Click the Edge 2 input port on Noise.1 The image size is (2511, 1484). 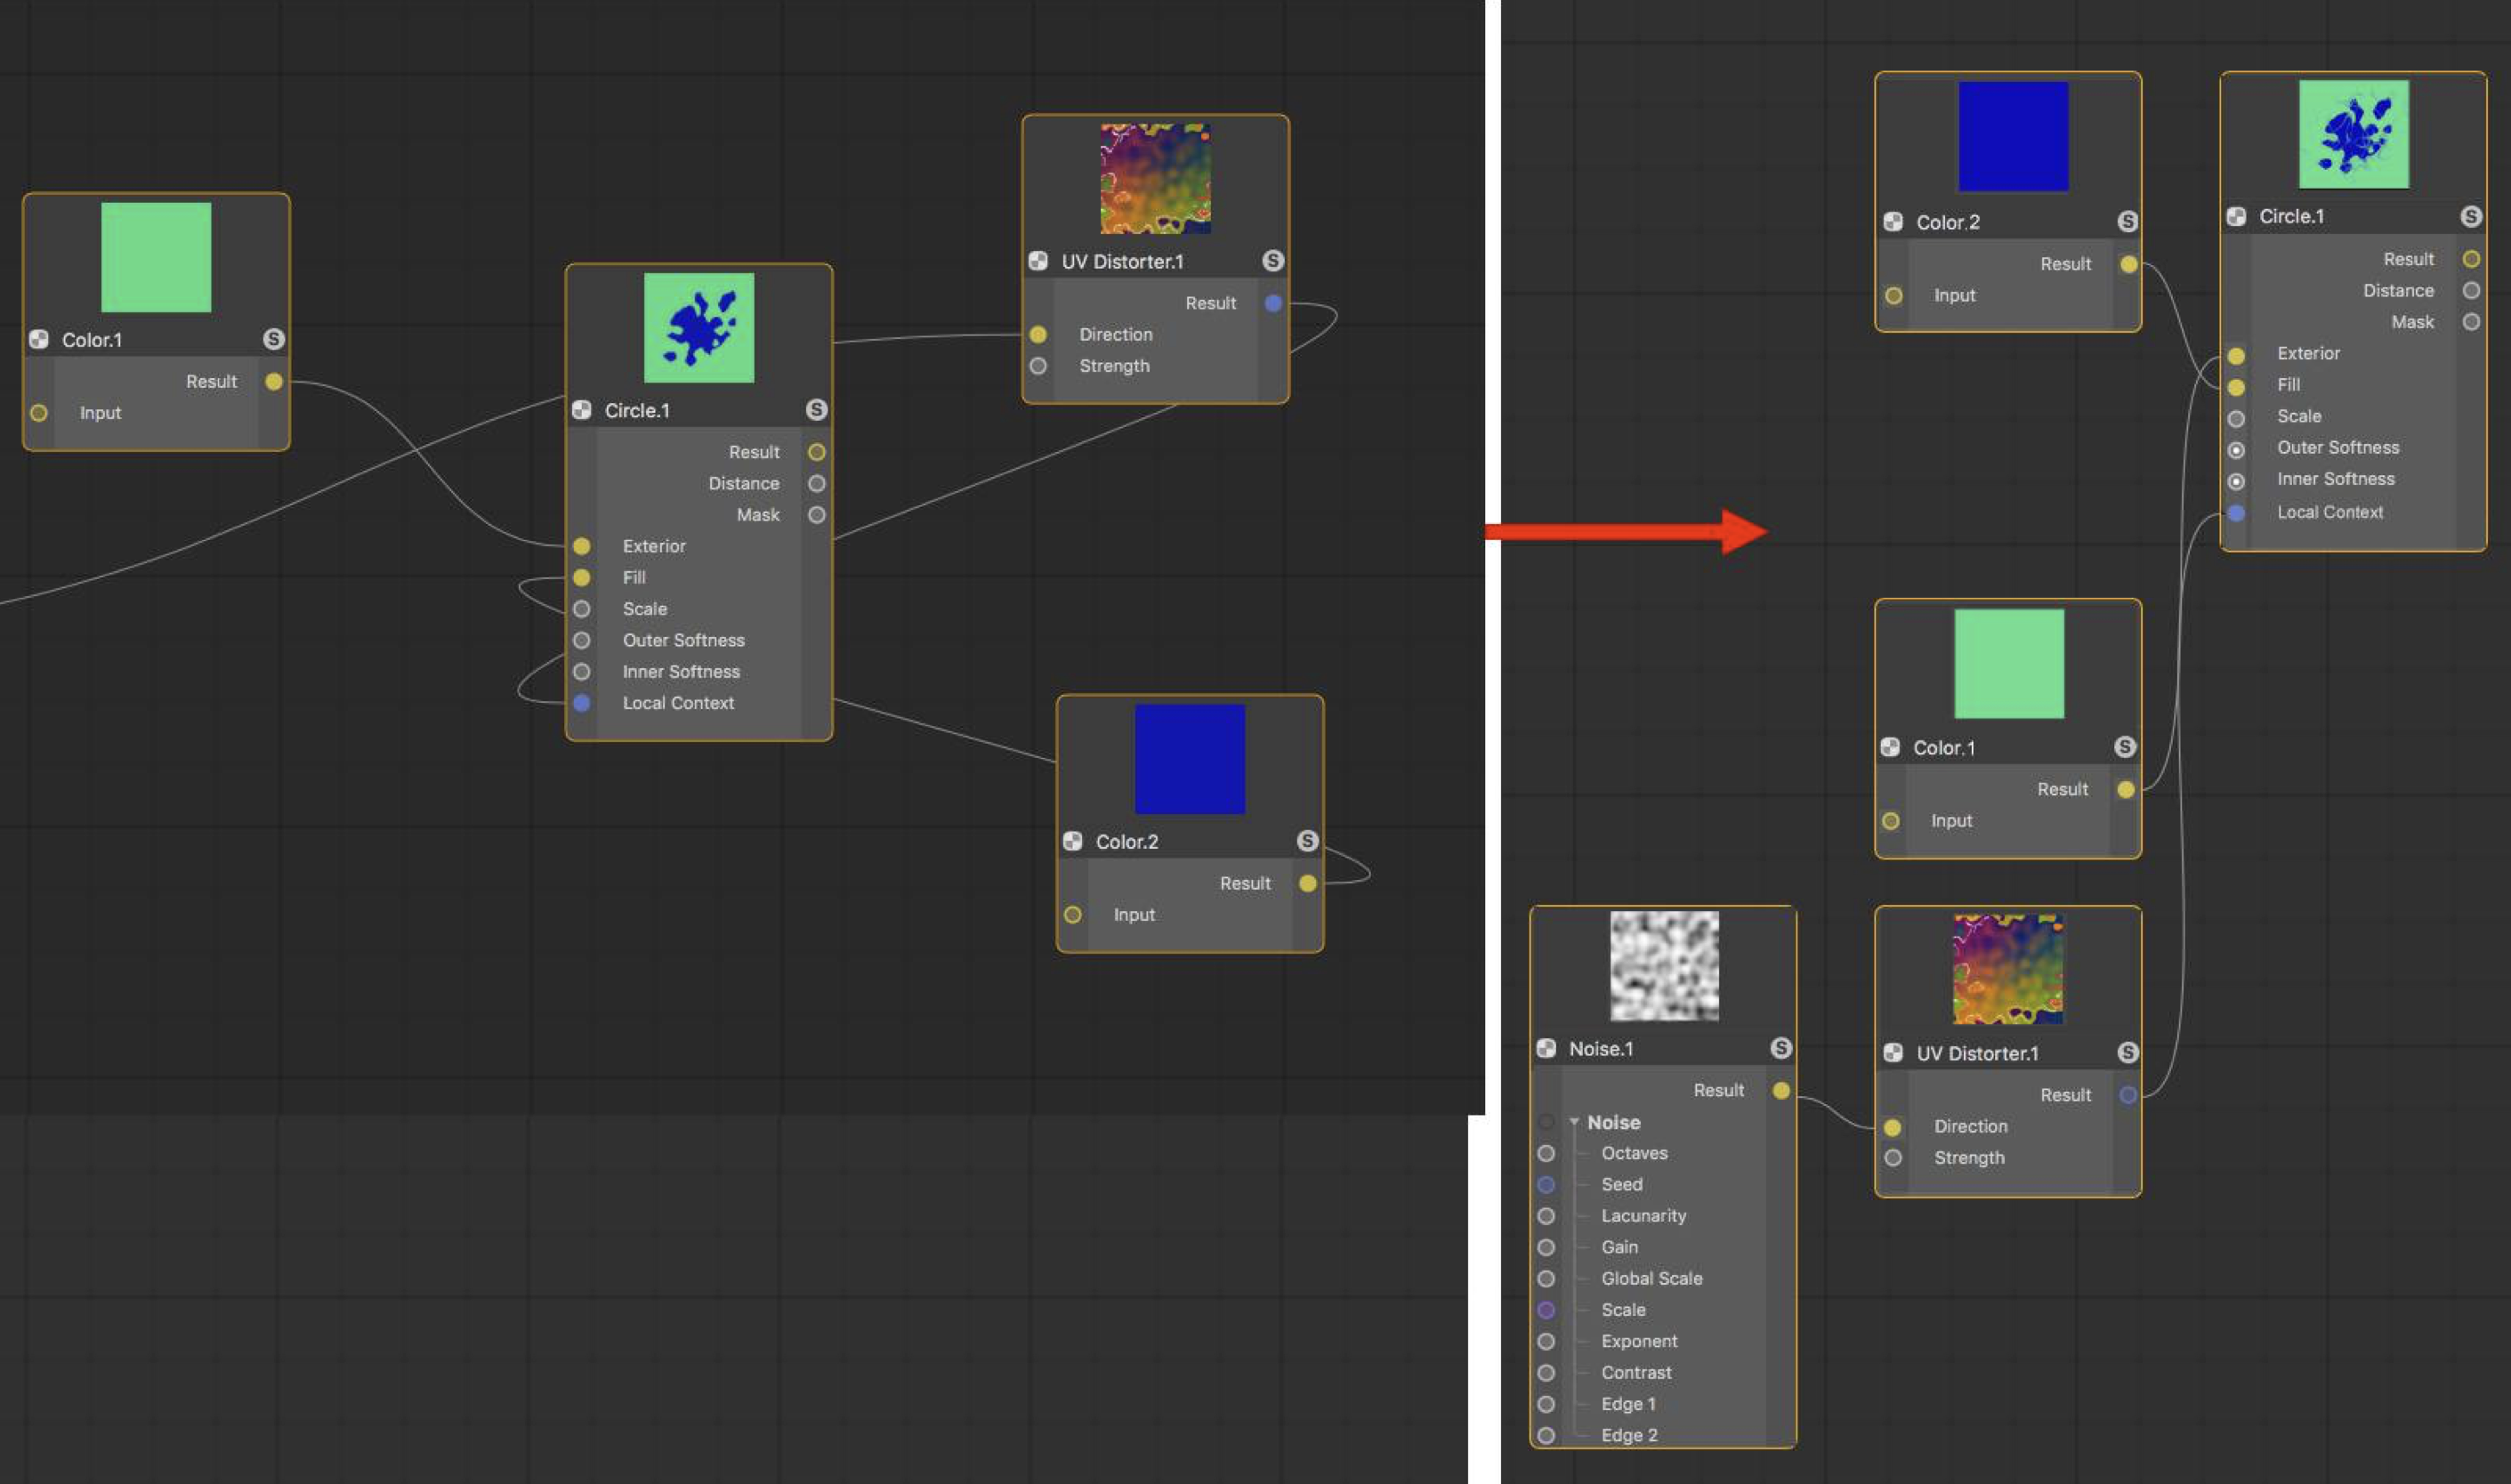1546,1436
